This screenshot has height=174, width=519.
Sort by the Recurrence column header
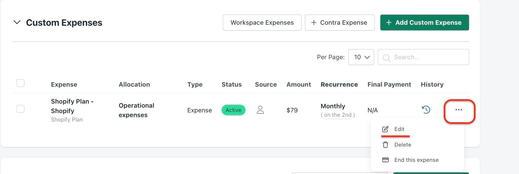(x=339, y=85)
